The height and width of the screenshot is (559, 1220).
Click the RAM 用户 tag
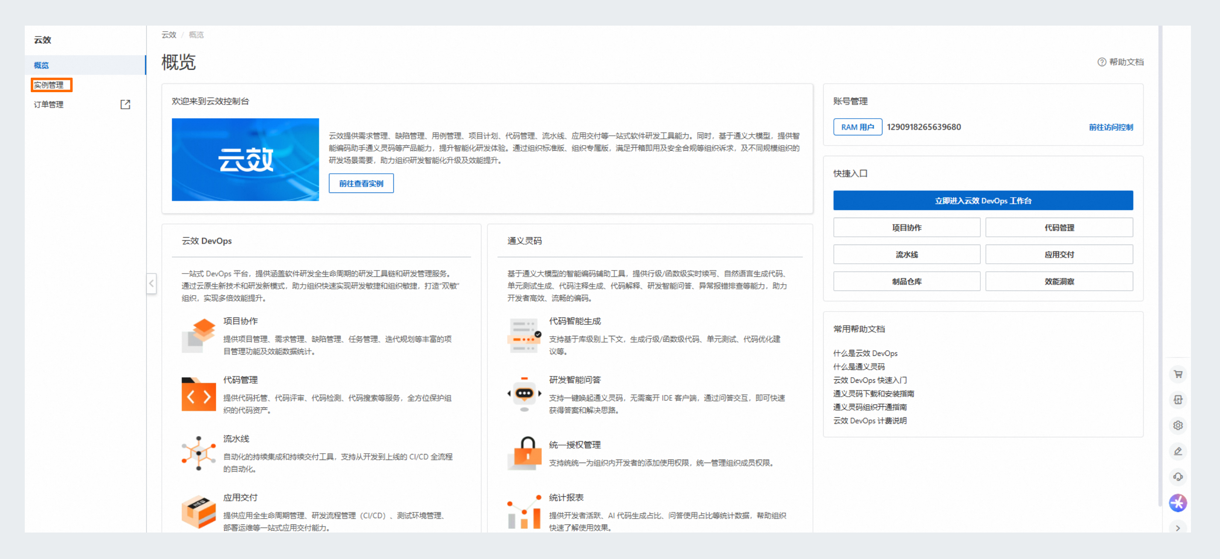click(857, 127)
